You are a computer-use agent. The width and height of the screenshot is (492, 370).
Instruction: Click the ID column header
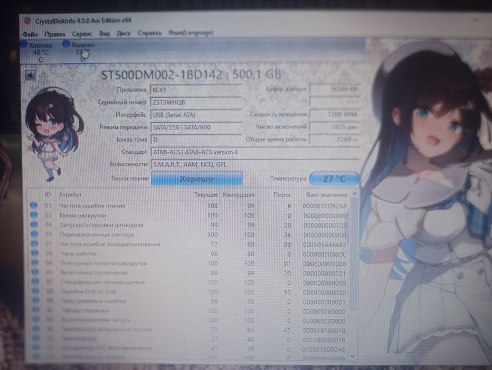pos(48,195)
